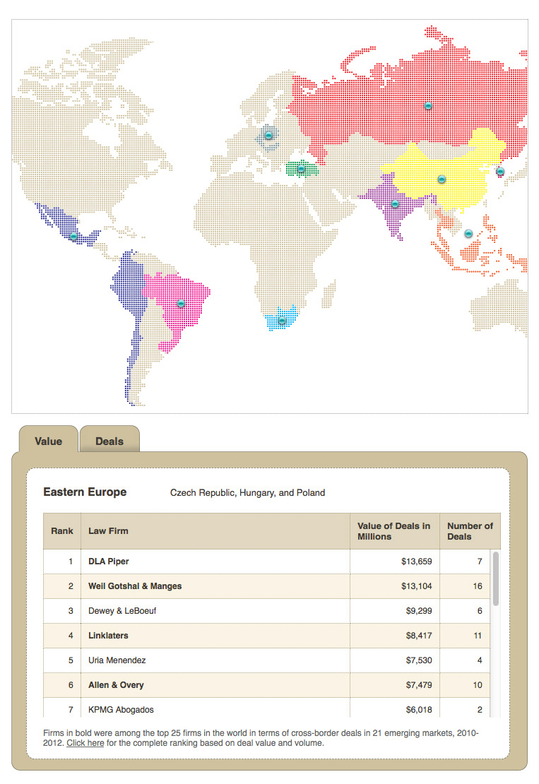This screenshot has height=784, width=539.
Task: Select the South Korea map marker
Action: [500, 172]
